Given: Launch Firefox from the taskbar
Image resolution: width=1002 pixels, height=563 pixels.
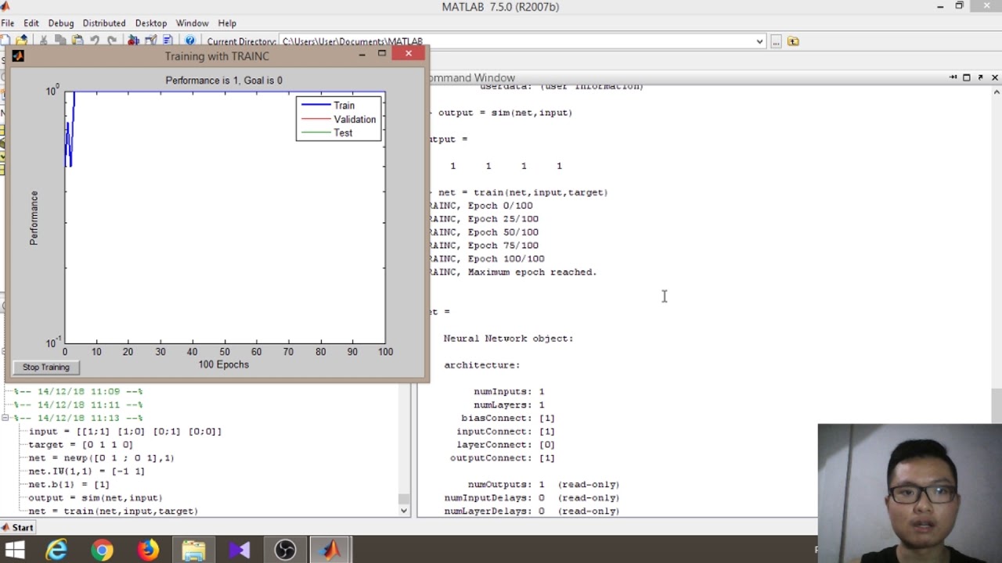Looking at the screenshot, I should [147, 550].
